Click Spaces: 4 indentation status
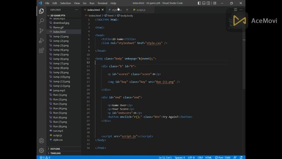Image resolution: width=282 pixels, height=159 pixels. pos(180,158)
